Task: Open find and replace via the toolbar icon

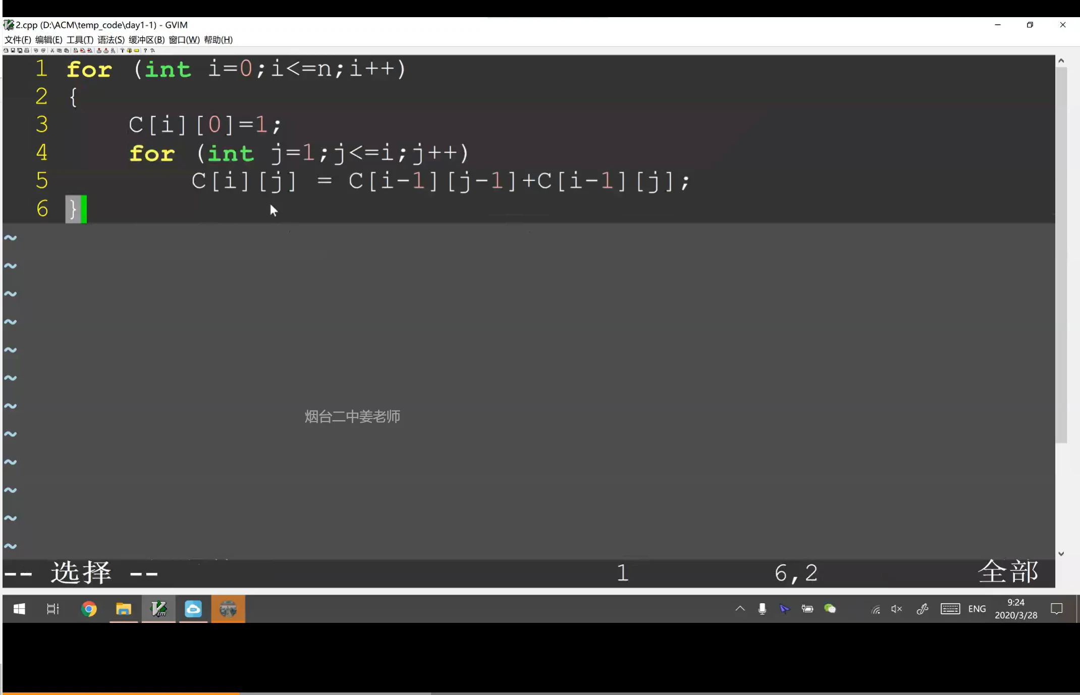Action: [75, 50]
